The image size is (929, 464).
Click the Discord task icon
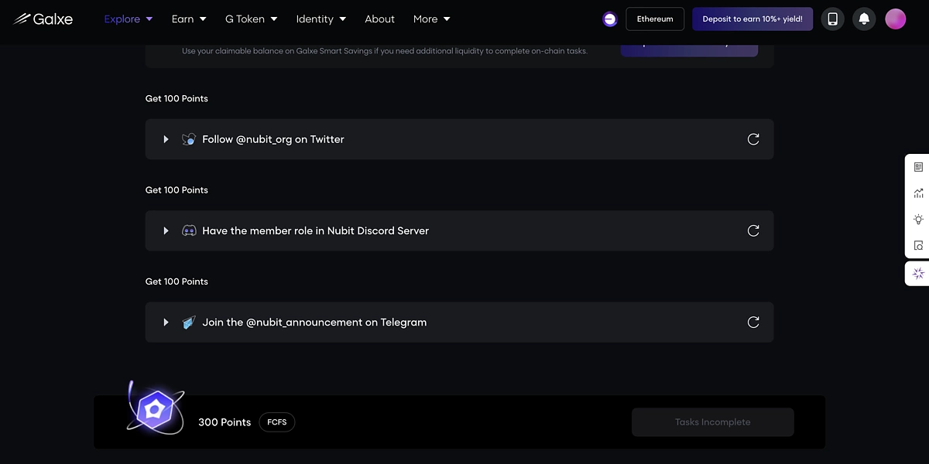[x=189, y=230]
